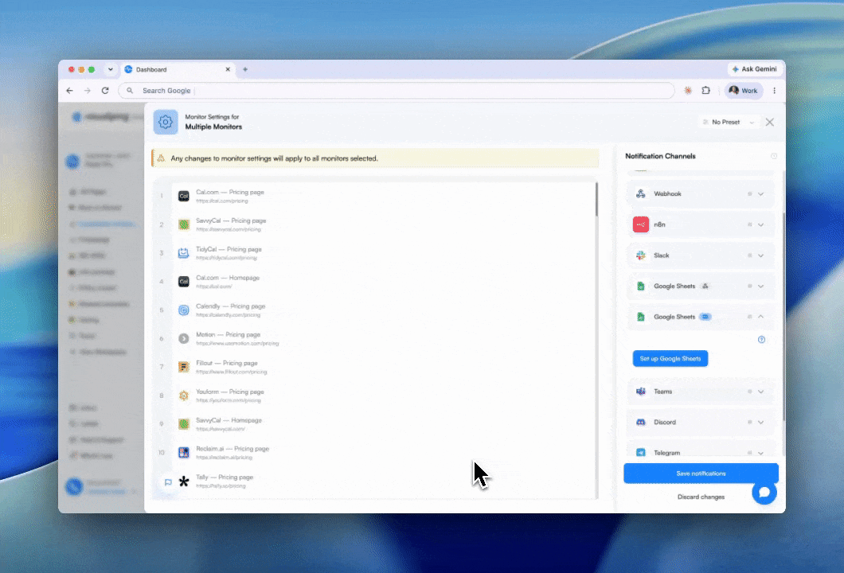Expand the Telegram channel

760,453
